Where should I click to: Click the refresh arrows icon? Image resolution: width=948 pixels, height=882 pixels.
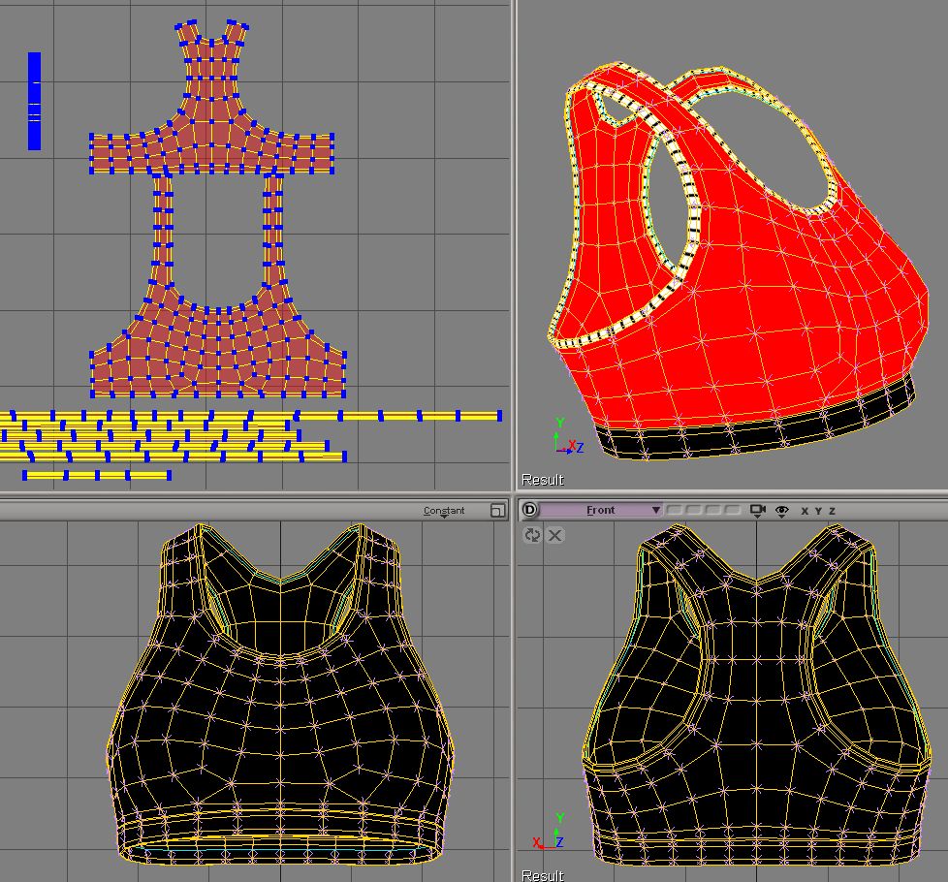coord(532,535)
